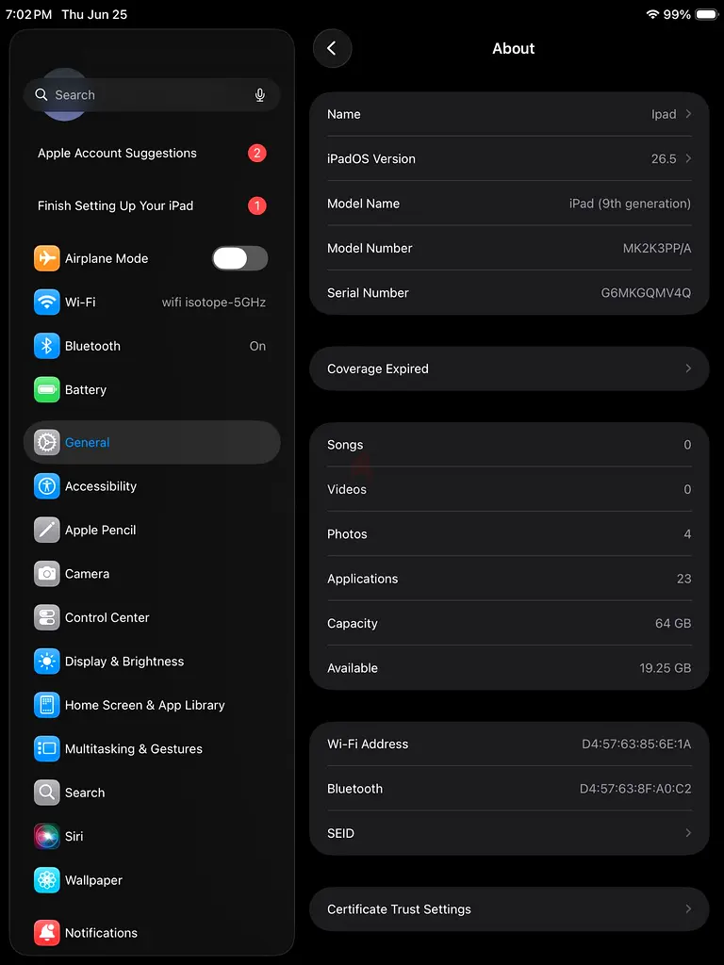Click the Search input field
Image resolution: width=724 pixels, height=965 pixels.
tap(152, 95)
